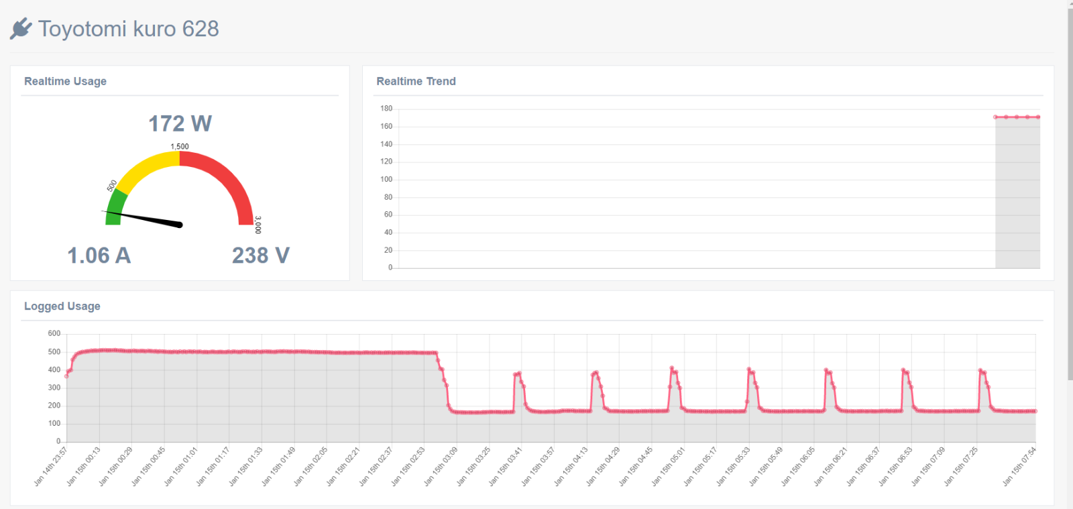Click the 500 y-axis label in Logged Usage
Screen dimensions: 1073x509
click(x=54, y=352)
